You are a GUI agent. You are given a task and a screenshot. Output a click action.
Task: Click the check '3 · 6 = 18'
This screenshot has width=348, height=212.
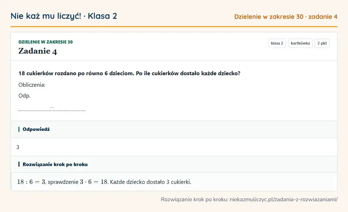pos(94,182)
